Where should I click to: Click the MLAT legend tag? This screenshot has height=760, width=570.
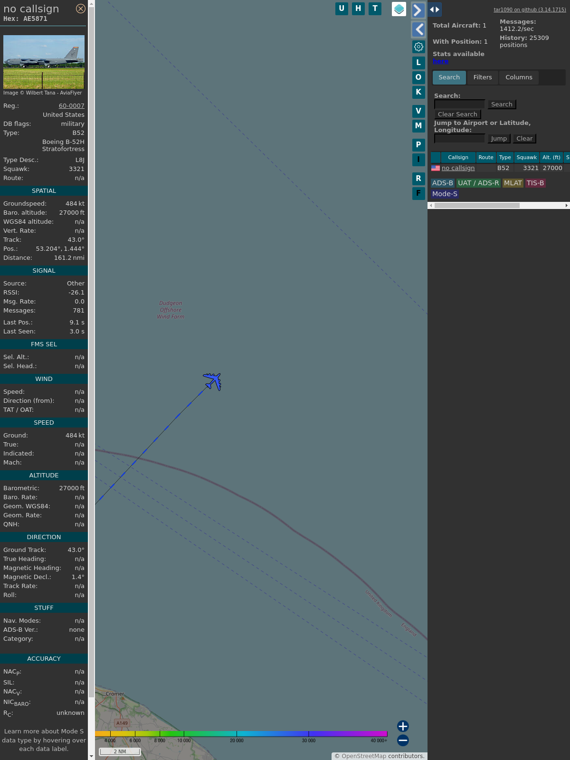point(513,183)
